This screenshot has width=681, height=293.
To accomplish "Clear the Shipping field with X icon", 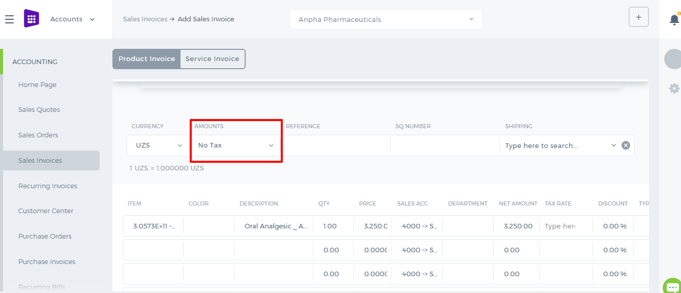I will click(x=626, y=145).
